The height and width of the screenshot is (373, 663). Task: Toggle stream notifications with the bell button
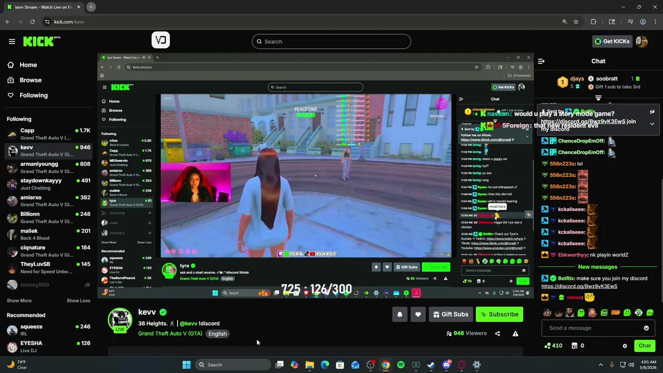(399, 314)
